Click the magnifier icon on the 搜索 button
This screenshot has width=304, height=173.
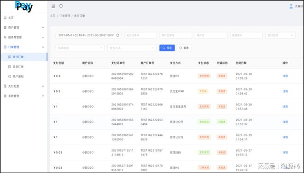164,48
